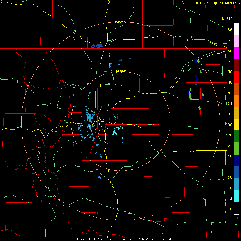Click the "ENHANCED ECHO TOPS" caption text
This screenshot has width=241, height=241.
(94, 239)
